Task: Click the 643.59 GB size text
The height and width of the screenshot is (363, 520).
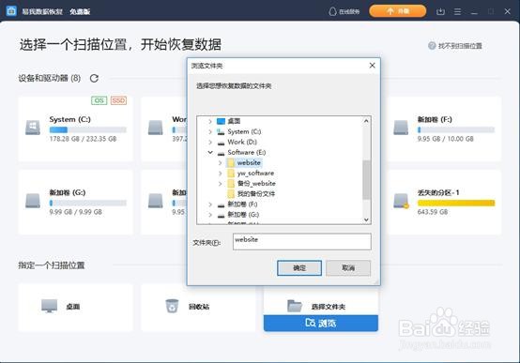Action: tap(433, 212)
